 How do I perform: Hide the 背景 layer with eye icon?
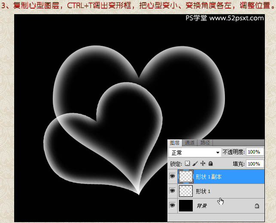pos(173,206)
